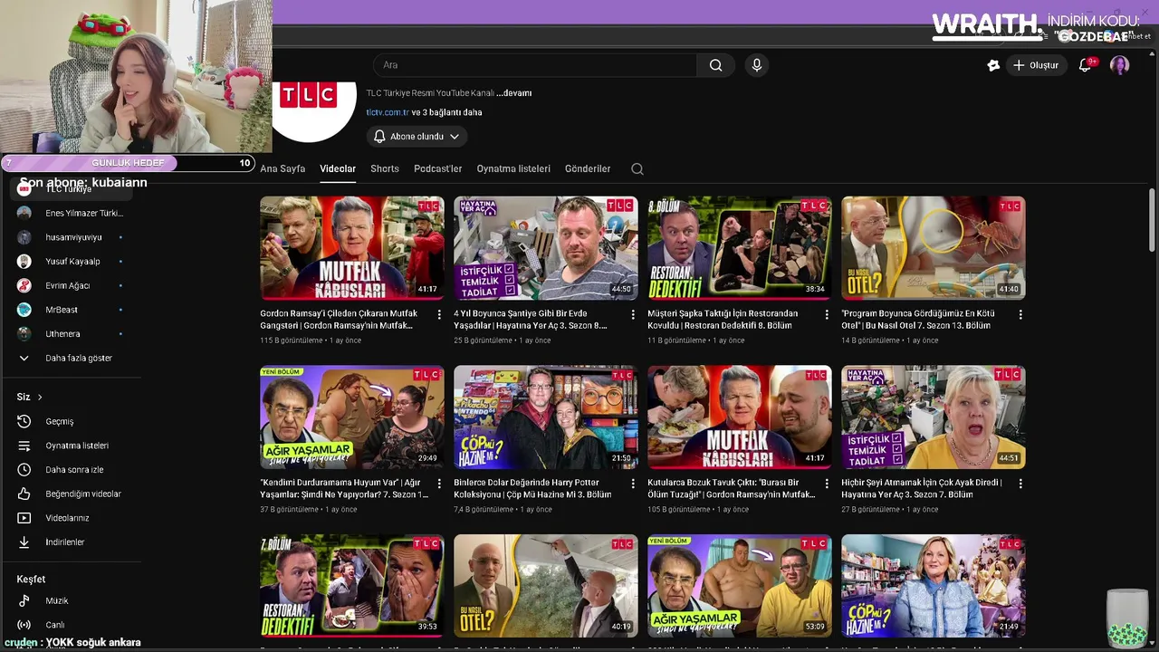Play Çöp mü Hazine mi 21:50 thumbnail
The height and width of the screenshot is (652, 1159).
click(546, 417)
